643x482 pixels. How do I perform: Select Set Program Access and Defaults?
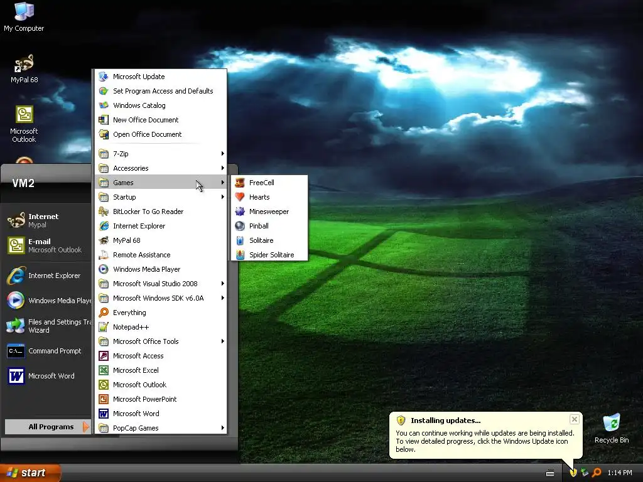(161, 91)
